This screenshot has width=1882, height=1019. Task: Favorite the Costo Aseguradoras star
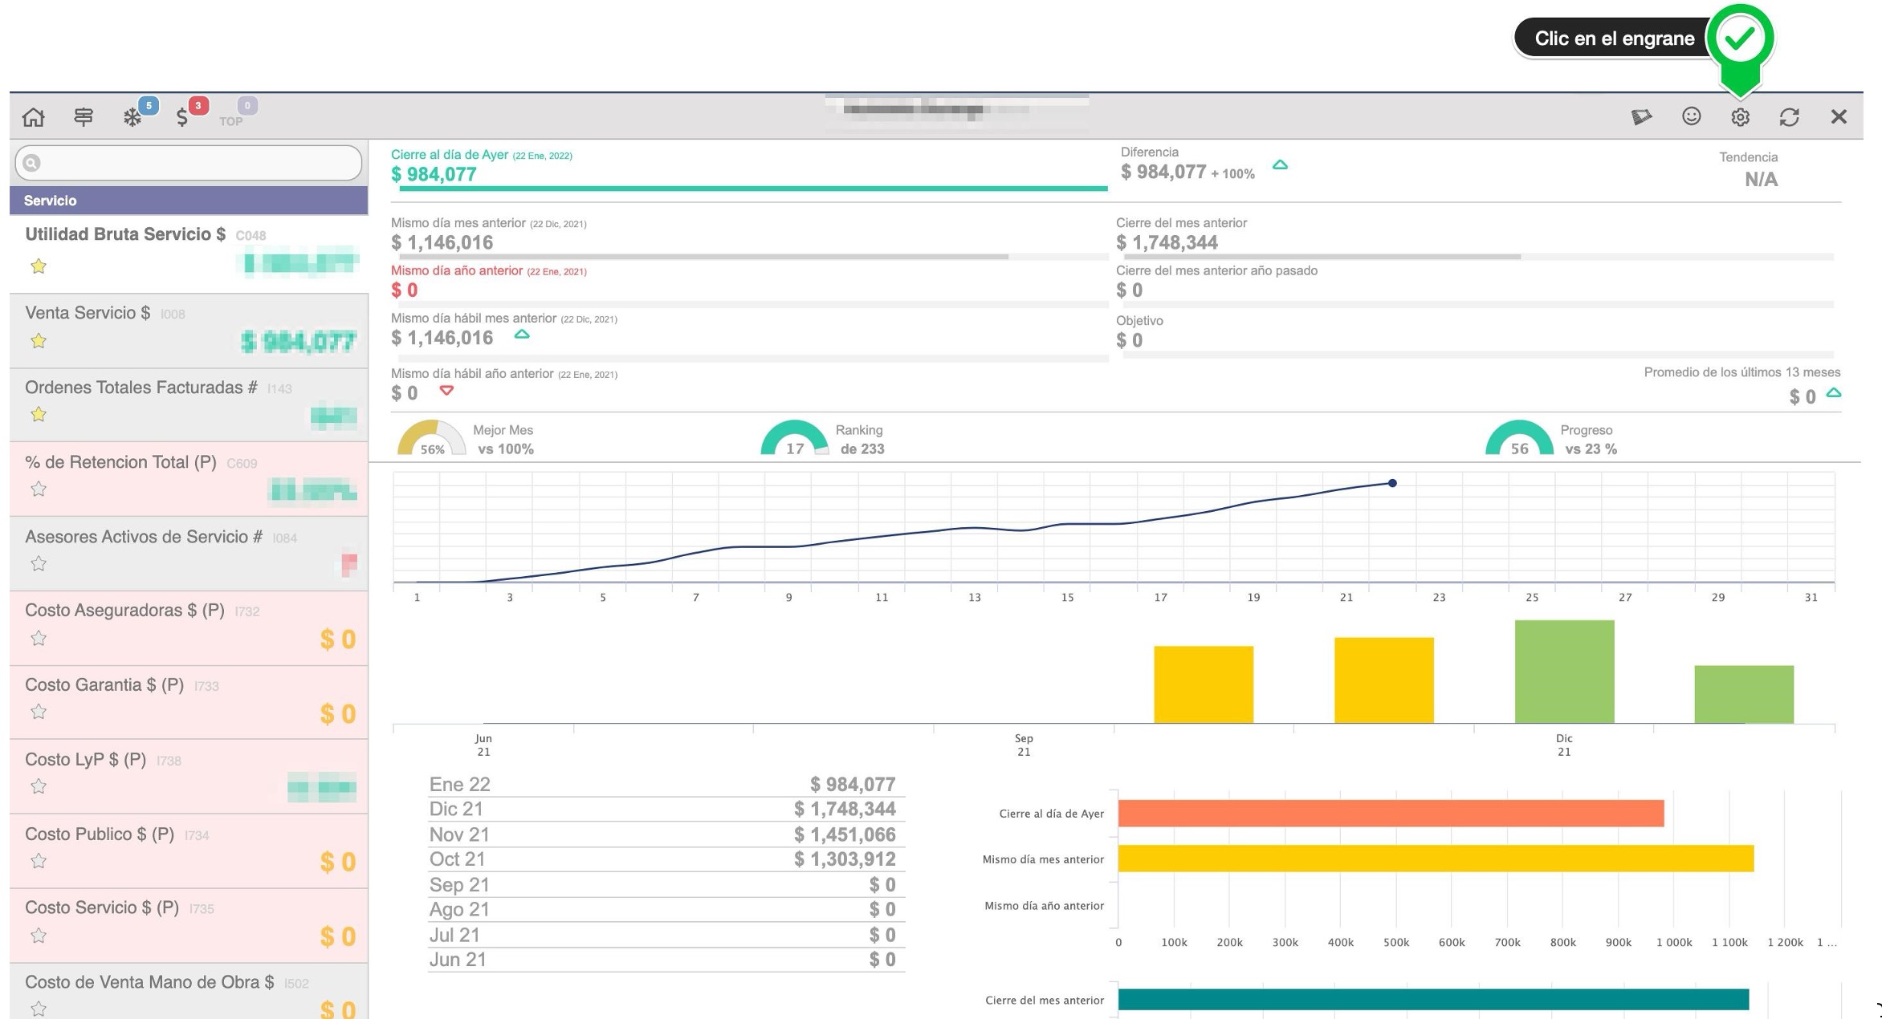click(x=38, y=638)
